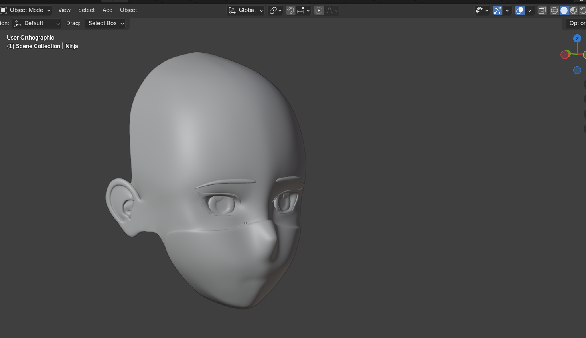The width and height of the screenshot is (586, 338).
Task: Click the red negative X axis gizmo circle
Action: click(x=565, y=55)
